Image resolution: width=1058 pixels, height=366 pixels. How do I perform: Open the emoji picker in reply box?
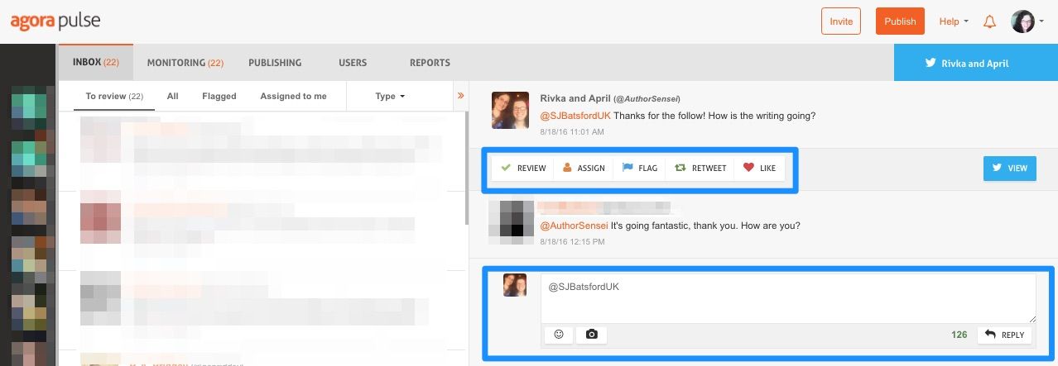[559, 335]
